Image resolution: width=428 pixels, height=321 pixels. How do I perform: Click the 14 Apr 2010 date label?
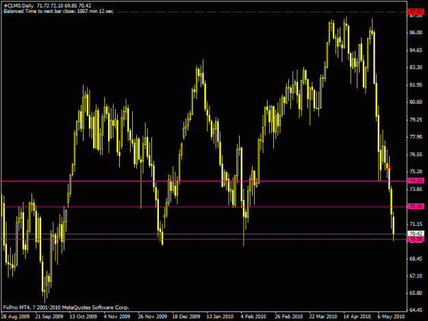coord(357,316)
